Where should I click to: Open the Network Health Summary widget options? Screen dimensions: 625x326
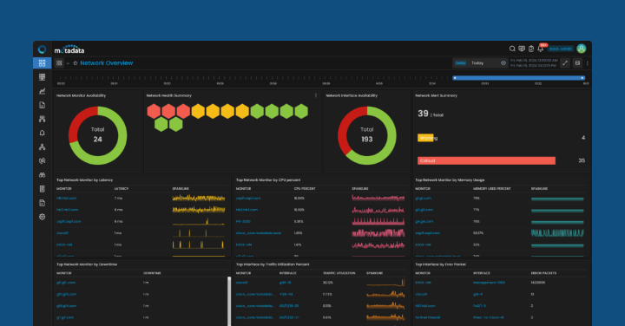[316, 95]
